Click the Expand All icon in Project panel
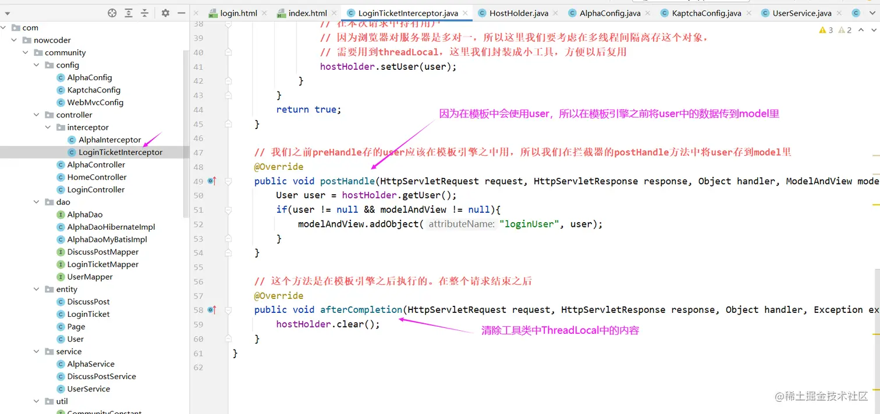 point(129,13)
